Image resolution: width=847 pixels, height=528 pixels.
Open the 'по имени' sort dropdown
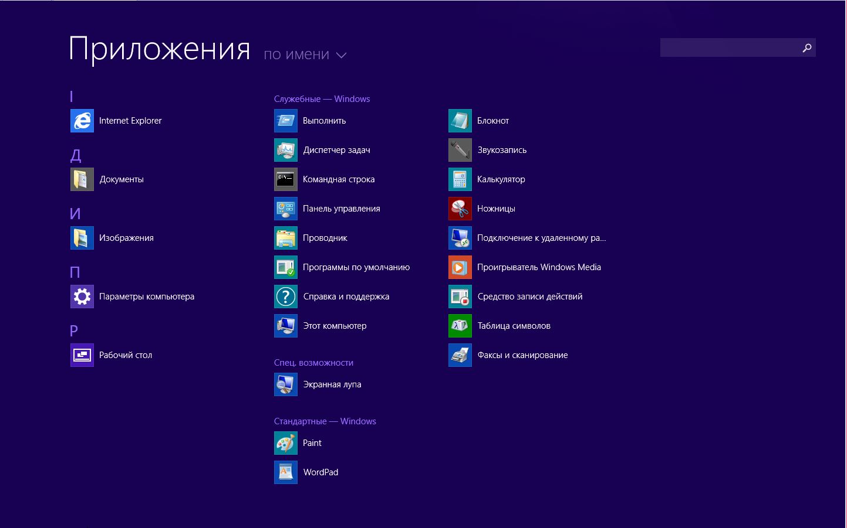click(305, 54)
